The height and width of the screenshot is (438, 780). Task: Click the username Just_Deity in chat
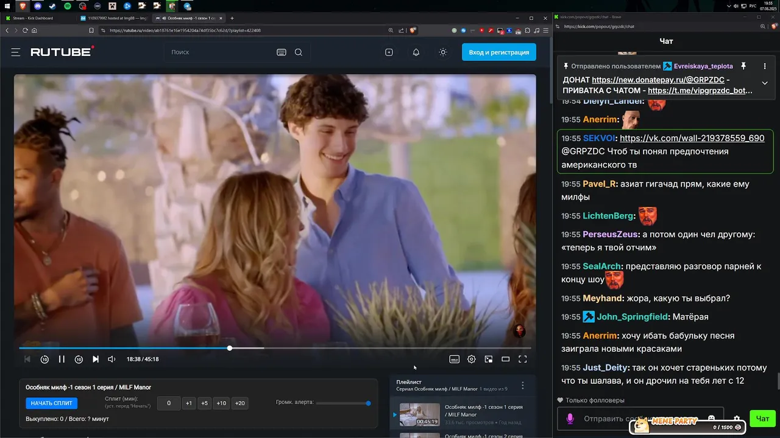click(605, 367)
